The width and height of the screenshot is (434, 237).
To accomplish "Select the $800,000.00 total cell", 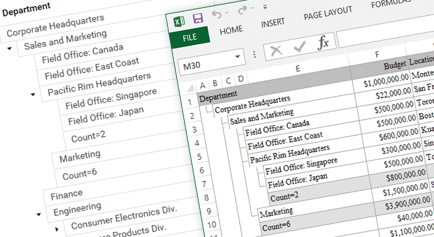I will (406, 175).
